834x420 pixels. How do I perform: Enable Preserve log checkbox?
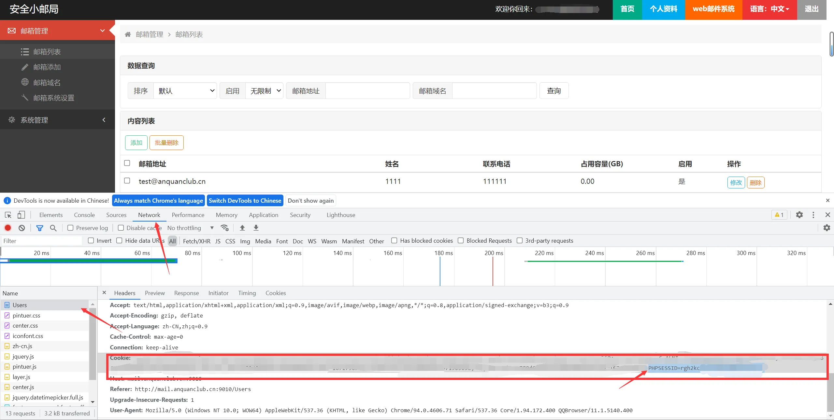click(x=70, y=228)
